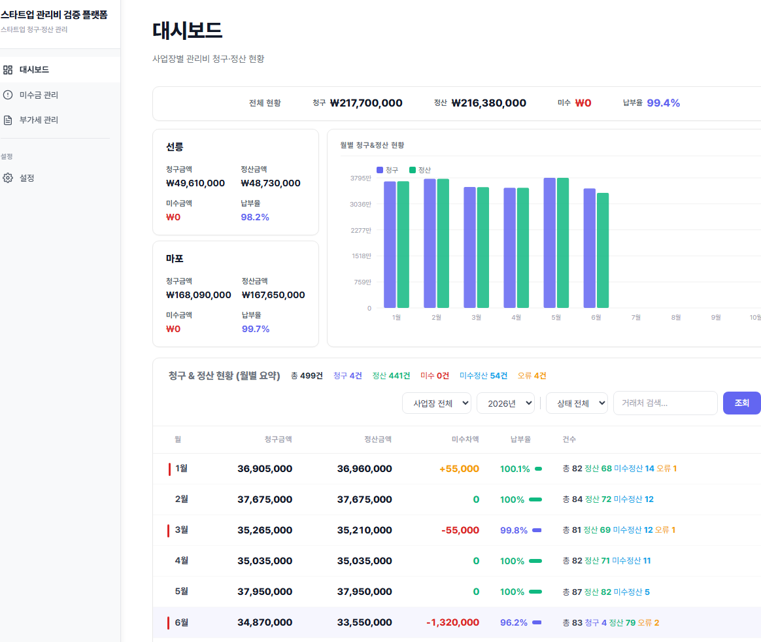Image resolution: width=761 pixels, height=642 pixels.
Task: Open the 부가세 관리 menu item
Action: (x=60, y=120)
